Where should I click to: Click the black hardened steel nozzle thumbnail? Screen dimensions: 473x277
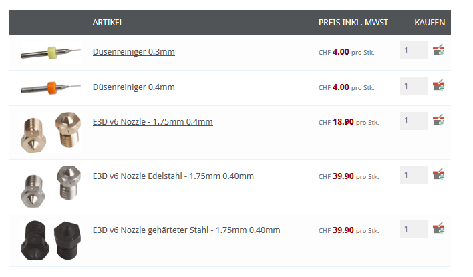(51, 240)
